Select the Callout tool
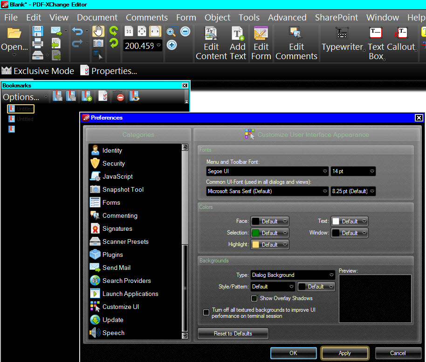This screenshot has height=362, width=426. pos(401,40)
